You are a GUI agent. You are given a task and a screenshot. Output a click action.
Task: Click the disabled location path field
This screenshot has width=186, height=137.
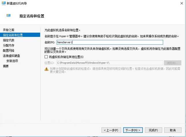[x=110, y=63]
